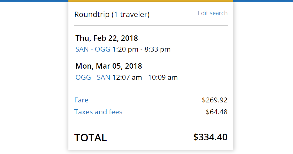The height and width of the screenshot is (154, 293).
Task: Click the 12:07 am - 10:09 am flight time
Action: coord(145,77)
